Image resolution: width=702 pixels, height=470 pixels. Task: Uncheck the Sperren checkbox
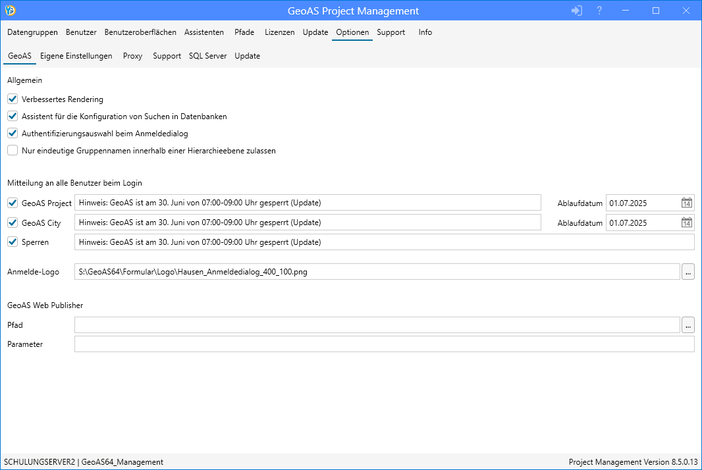coord(13,242)
